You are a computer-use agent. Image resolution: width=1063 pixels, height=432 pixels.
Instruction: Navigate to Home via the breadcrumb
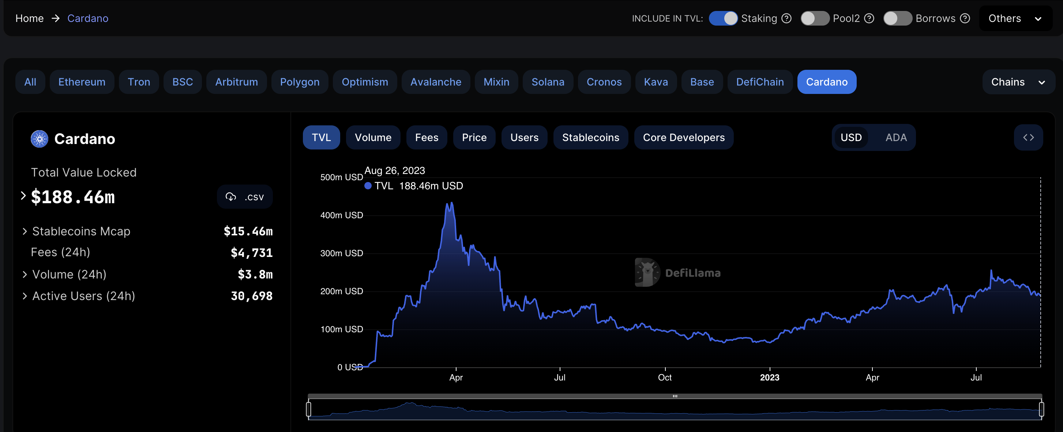coord(29,18)
